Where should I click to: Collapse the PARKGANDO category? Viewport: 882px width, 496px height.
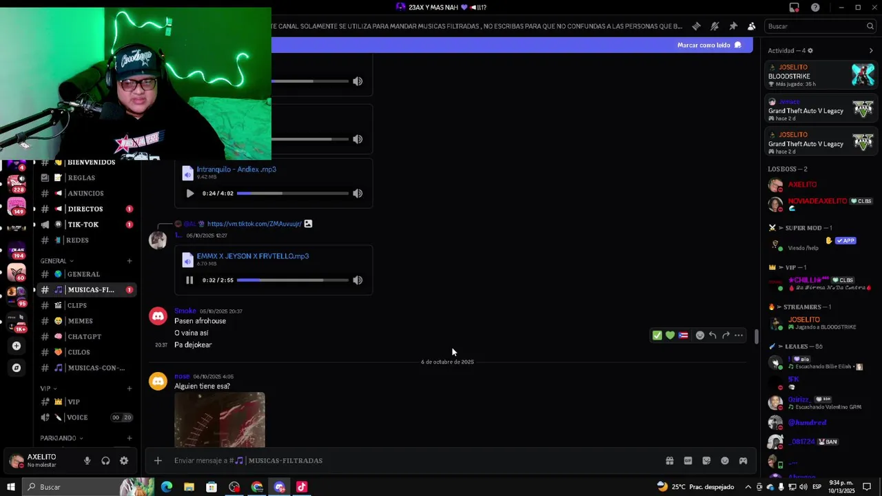(x=61, y=438)
